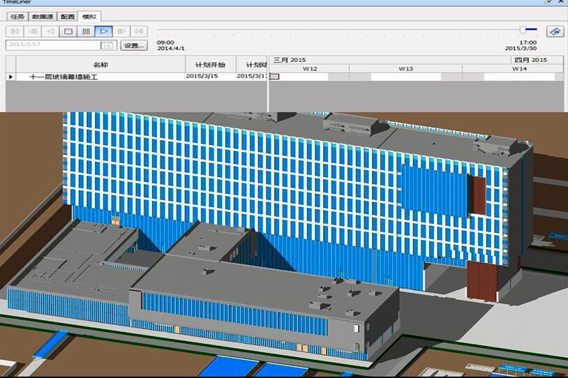Viewport: 568px width, 378px height.
Task: Open the calendar date picker icon
Action: tap(107, 45)
